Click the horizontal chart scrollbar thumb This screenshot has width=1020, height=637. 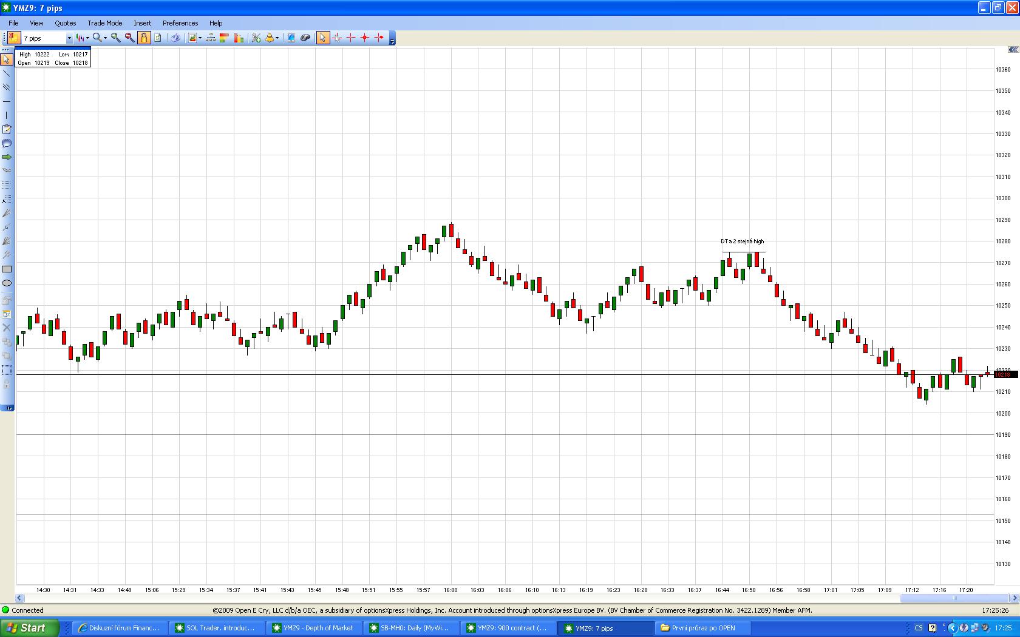(x=954, y=598)
